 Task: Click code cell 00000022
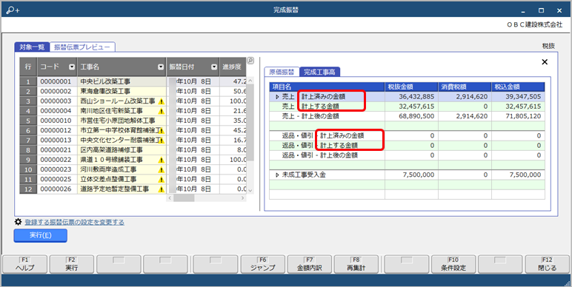[x=56, y=161]
